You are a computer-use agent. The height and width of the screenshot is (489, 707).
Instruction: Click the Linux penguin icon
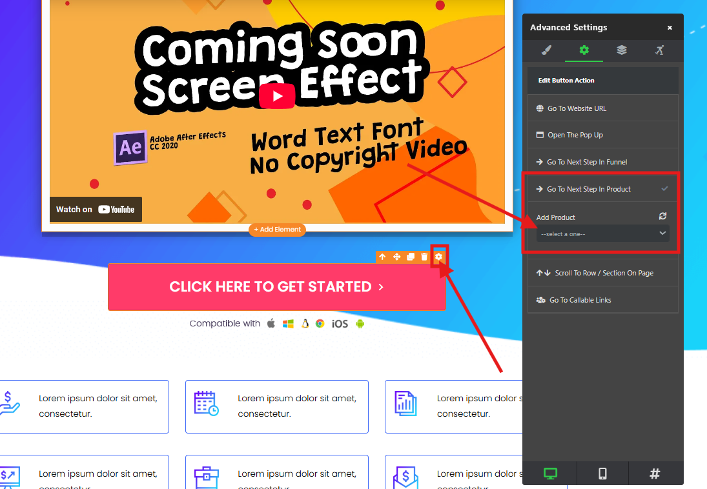coord(305,323)
